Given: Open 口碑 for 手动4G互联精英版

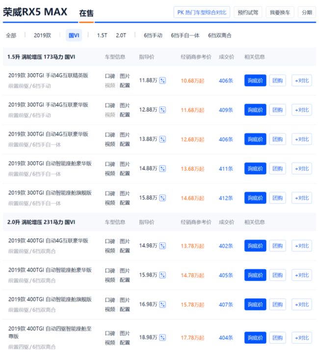Looking at the screenshot, I should (x=110, y=76).
